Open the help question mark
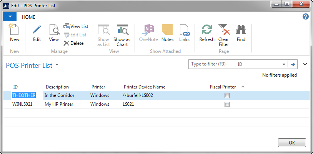The image size is (313, 154). [306, 16]
